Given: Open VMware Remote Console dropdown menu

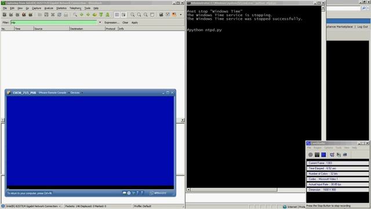Looking at the screenshot, I should (54, 93).
